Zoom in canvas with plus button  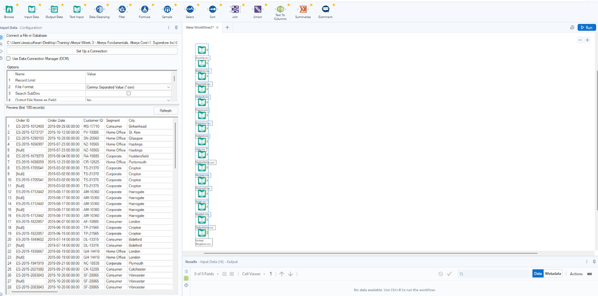pos(587,40)
